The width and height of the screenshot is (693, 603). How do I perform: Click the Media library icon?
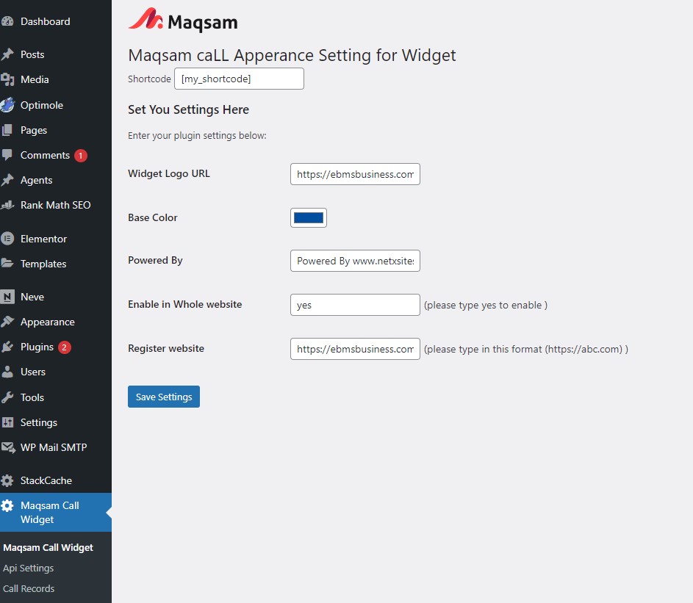(7, 79)
